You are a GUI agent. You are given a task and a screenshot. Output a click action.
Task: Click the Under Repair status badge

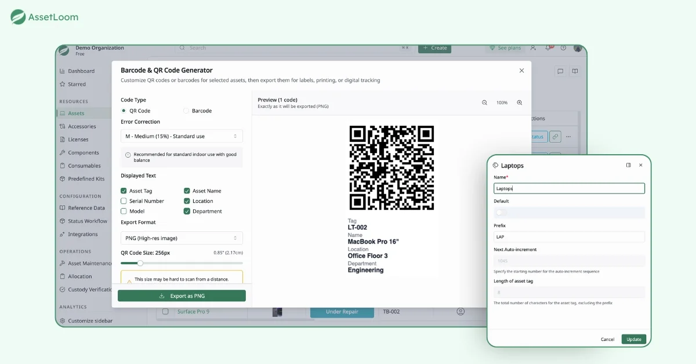click(x=342, y=312)
